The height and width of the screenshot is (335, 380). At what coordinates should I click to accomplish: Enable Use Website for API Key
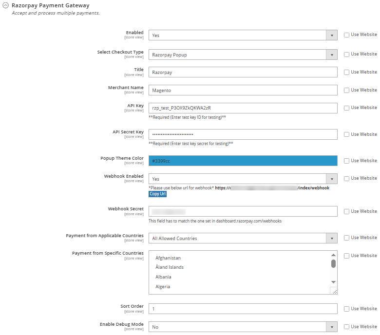click(346, 108)
